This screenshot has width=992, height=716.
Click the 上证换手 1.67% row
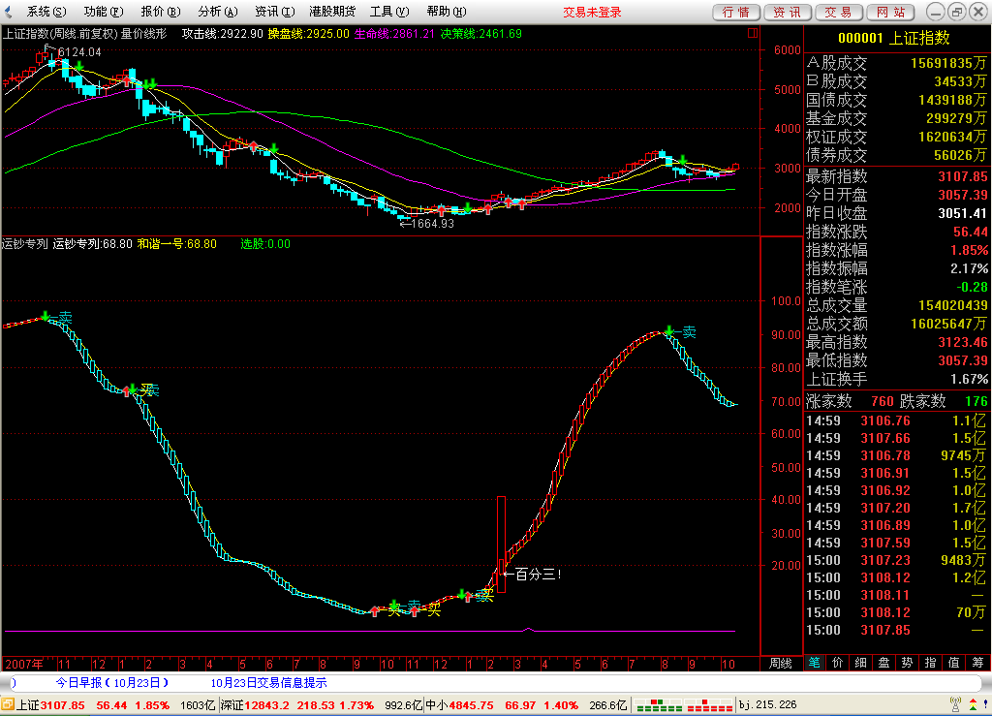pos(896,379)
